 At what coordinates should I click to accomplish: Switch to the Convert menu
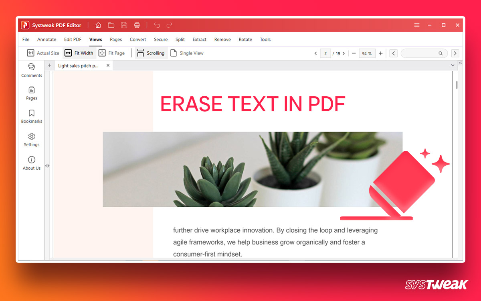point(138,39)
